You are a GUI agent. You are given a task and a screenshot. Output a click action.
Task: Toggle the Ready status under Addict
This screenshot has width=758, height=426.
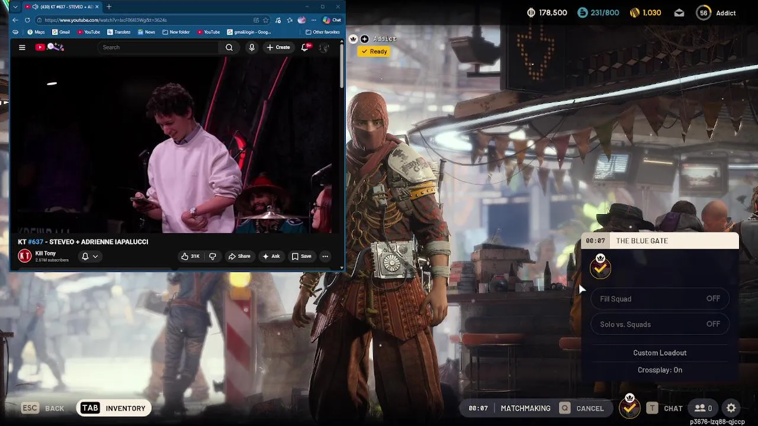pyautogui.click(x=374, y=51)
